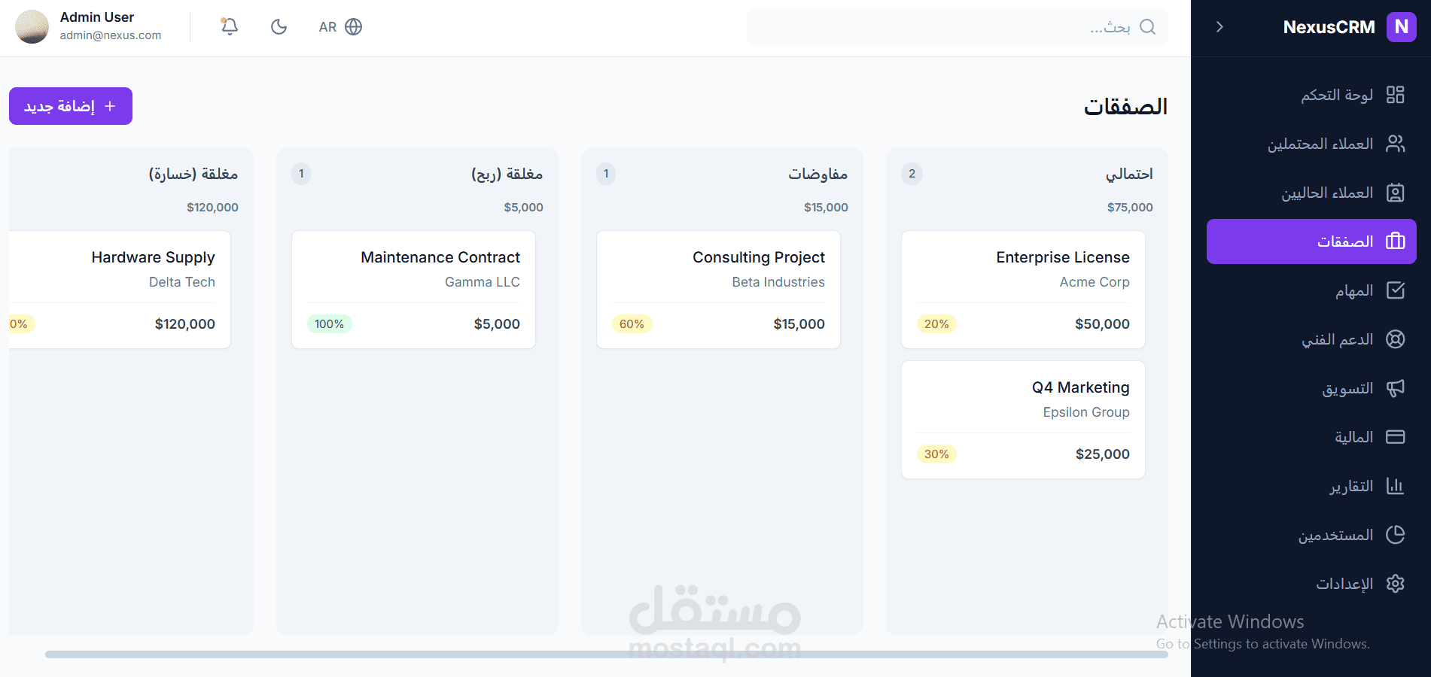Open the Q4 Marketing deal card
This screenshot has width=1431, height=677.
point(1023,420)
